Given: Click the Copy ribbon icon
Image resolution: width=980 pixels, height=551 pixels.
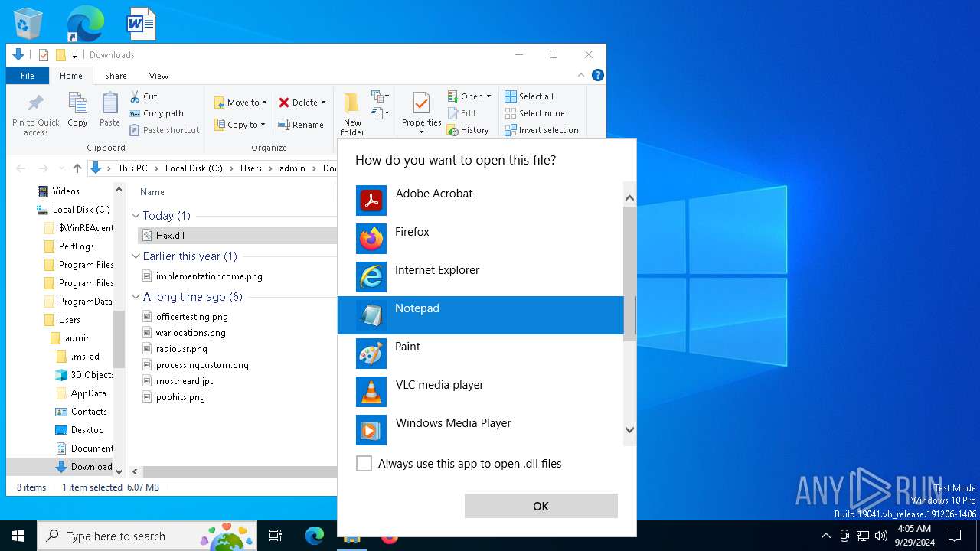Looking at the screenshot, I should (77, 110).
